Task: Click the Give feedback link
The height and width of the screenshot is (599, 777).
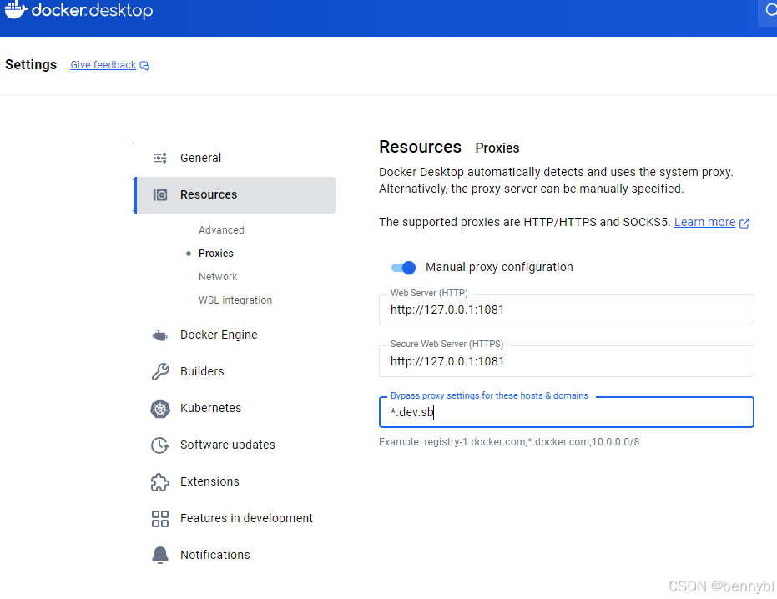Action: [x=103, y=65]
